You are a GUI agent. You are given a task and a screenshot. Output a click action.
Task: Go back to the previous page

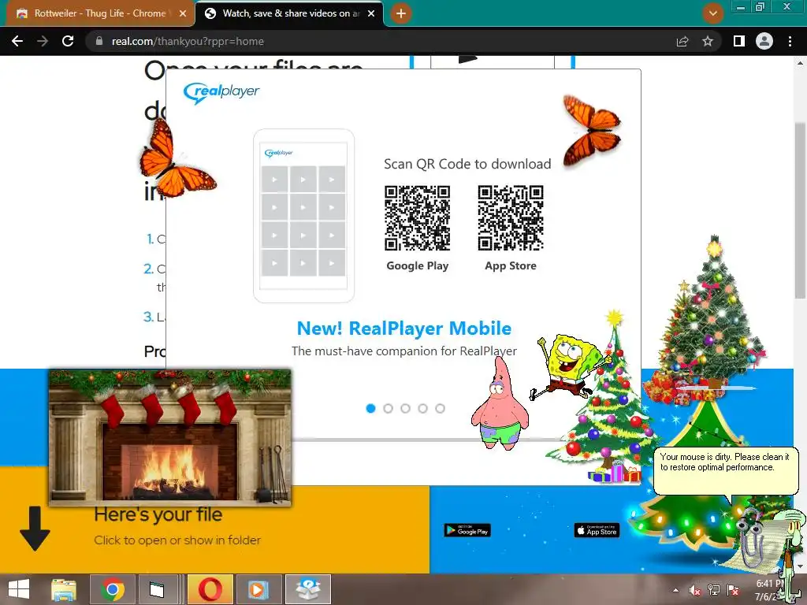click(17, 41)
